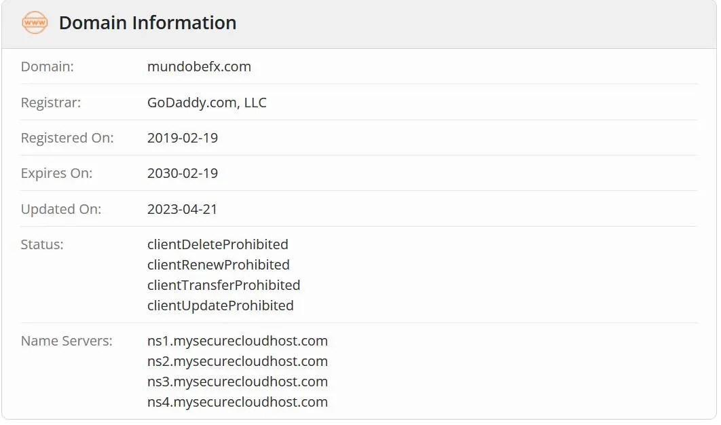
Task: Click the clientDeleteProhibited status
Action: pos(217,244)
